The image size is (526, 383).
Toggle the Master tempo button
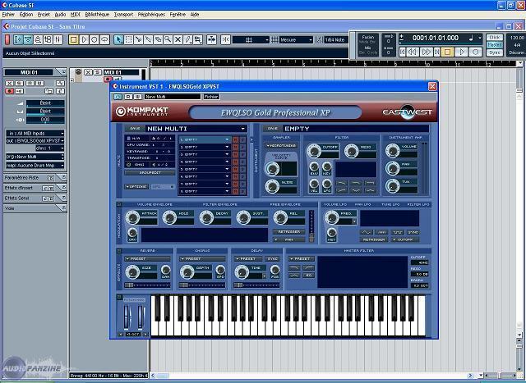[x=495, y=44]
